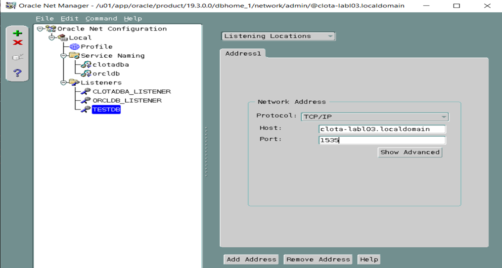Select the Service Naming label
This screenshot has height=268, width=502.
[113, 56]
